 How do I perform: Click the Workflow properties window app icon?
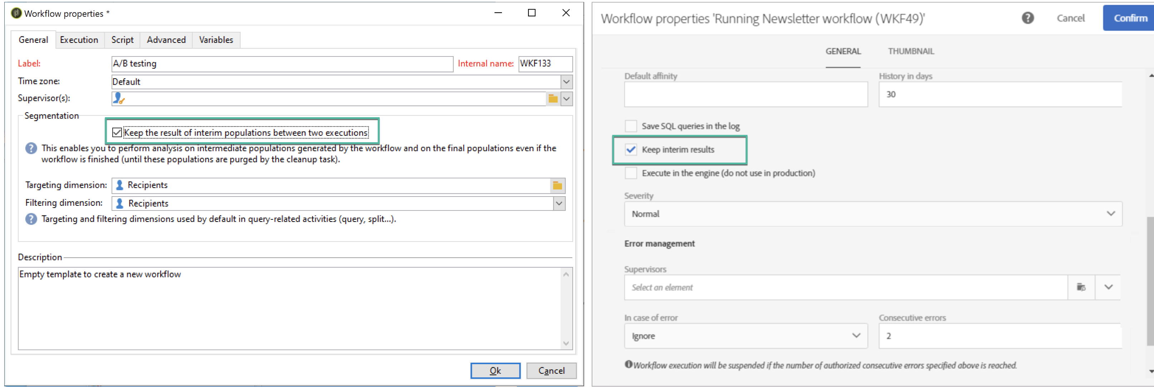click(x=16, y=14)
